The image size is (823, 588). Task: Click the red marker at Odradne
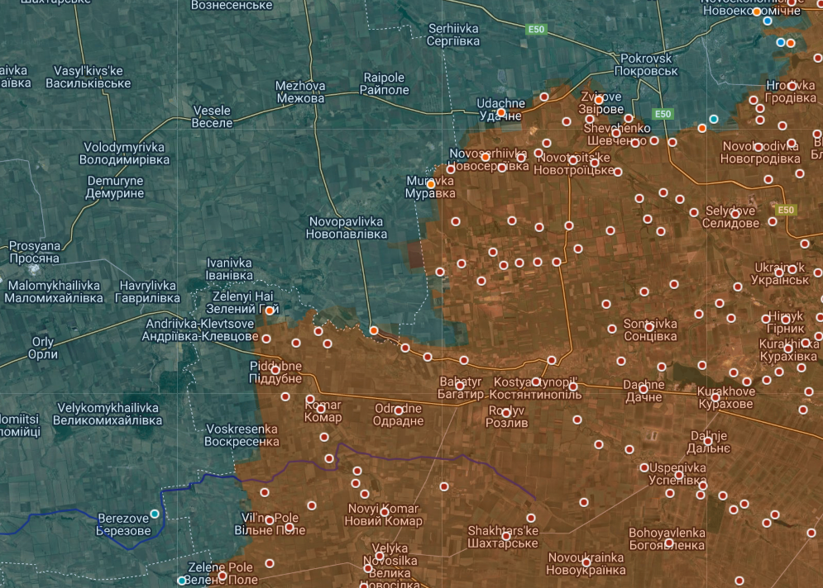399,410
